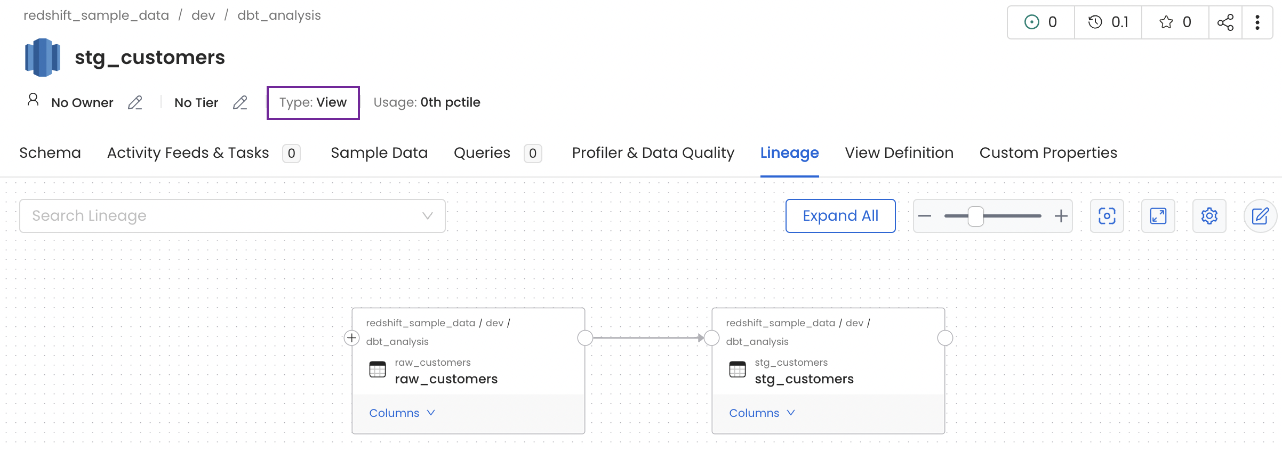
Task: Toggle lineage fullscreen mode icon
Action: (1158, 216)
